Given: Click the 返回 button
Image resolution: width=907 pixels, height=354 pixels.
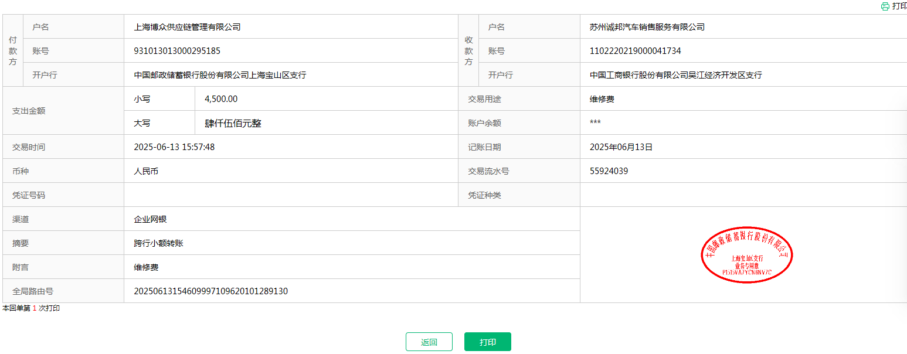Looking at the screenshot, I should (x=429, y=342).
